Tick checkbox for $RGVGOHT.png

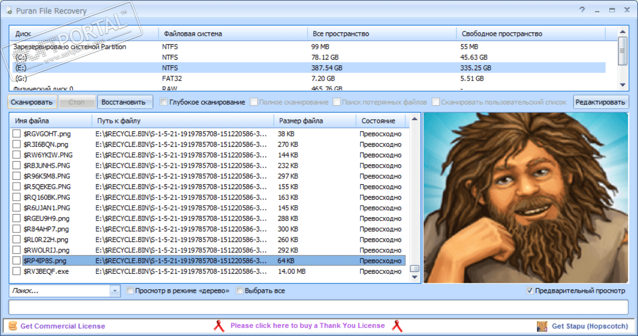(16, 134)
